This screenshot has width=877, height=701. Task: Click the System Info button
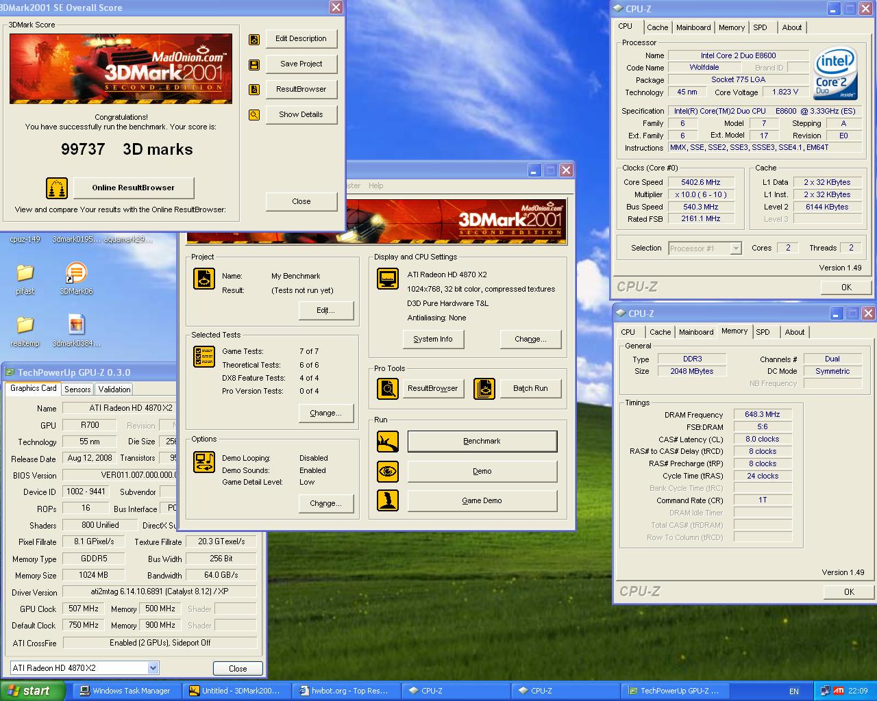433,340
